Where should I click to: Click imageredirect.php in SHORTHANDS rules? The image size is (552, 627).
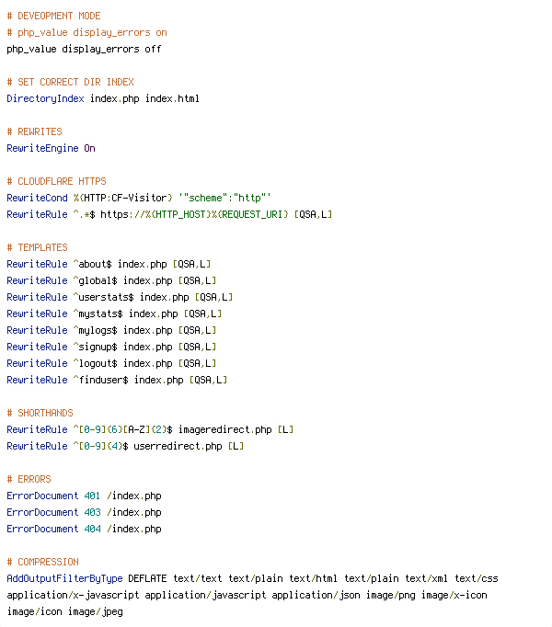click(x=225, y=430)
